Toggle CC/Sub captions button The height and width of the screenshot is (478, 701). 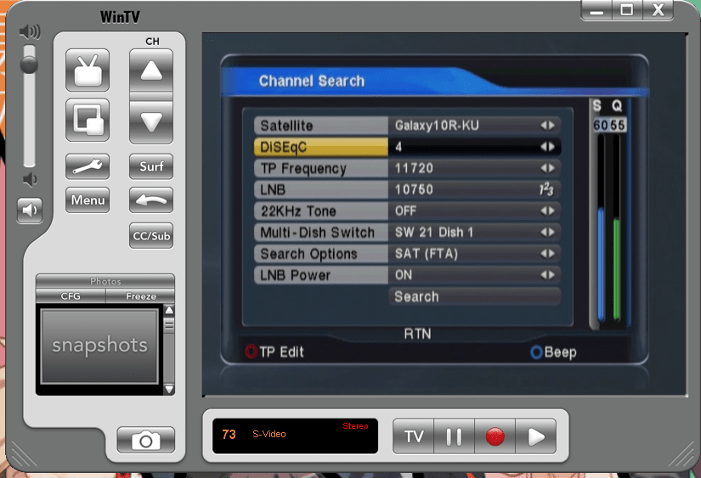tap(151, 235)
